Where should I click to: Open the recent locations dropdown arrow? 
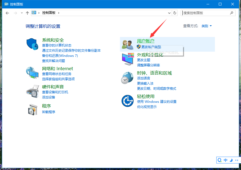pyautogui.click(x=22, y=13)
